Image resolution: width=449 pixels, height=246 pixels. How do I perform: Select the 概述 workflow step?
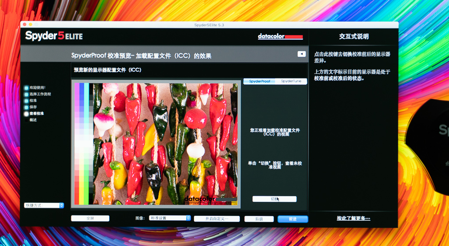tap(31, 120)
